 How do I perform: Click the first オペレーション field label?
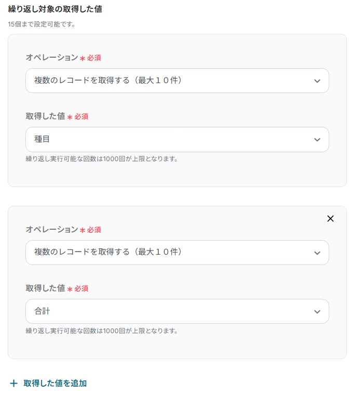pos(51,58)
